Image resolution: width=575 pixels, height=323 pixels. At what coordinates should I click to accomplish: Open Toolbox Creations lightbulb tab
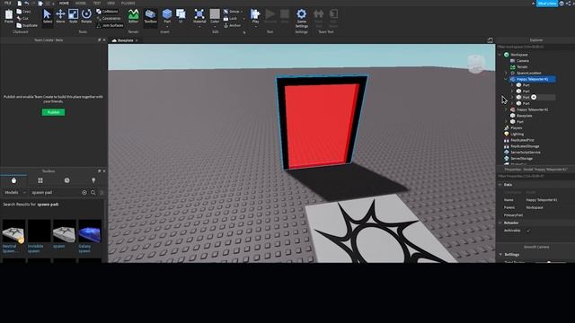pos(93,180)
